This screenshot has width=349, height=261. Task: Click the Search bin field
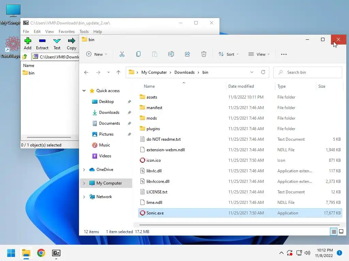[x=308, y=72]
